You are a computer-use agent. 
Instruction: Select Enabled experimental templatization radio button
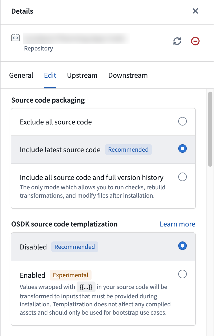183,274
